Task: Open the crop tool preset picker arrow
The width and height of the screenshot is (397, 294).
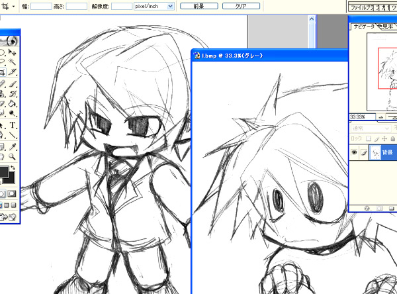Action: [x=14, y=7]
